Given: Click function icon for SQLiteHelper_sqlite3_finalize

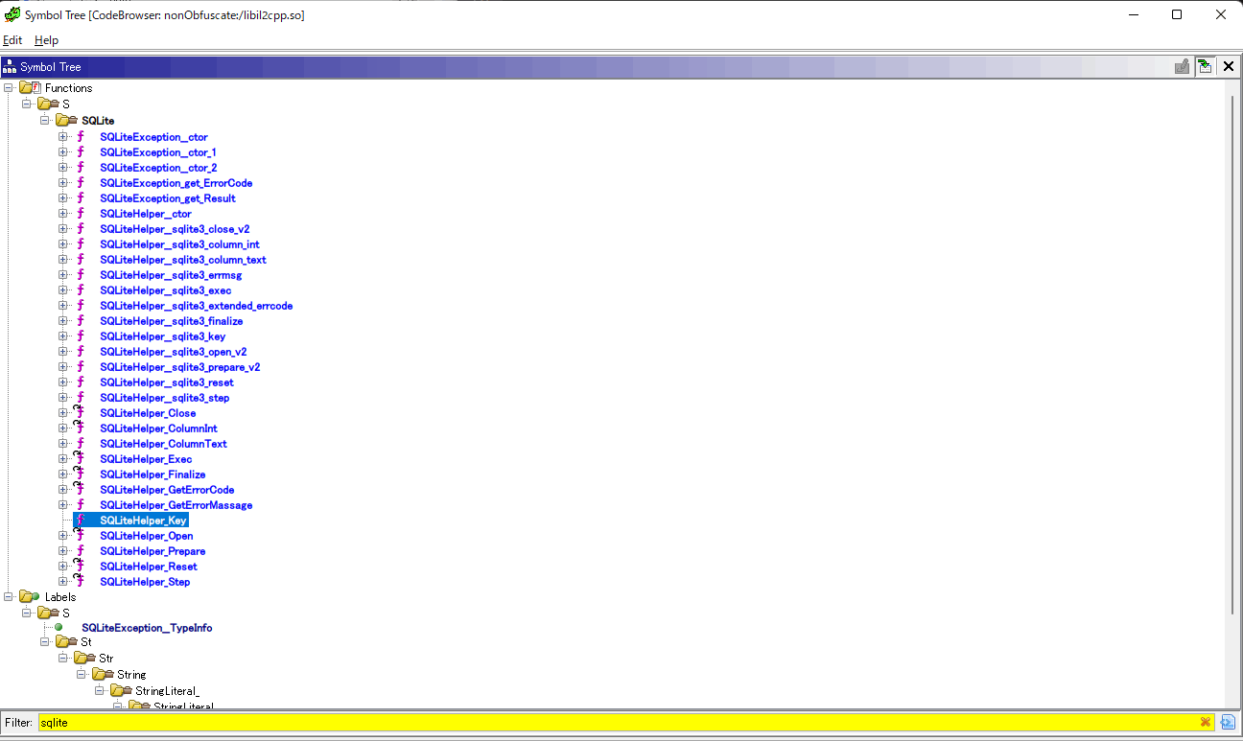Looking at the screenshot, I should coord(81,321).
